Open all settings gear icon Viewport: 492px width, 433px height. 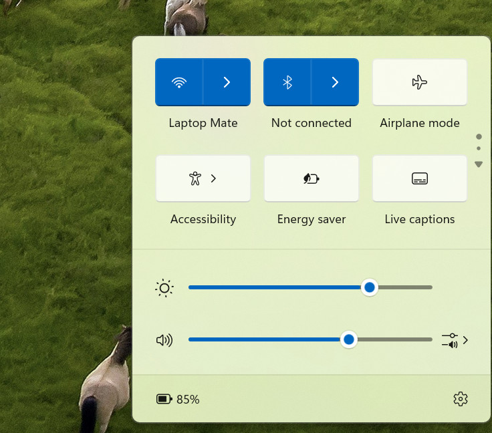(461, 399)
